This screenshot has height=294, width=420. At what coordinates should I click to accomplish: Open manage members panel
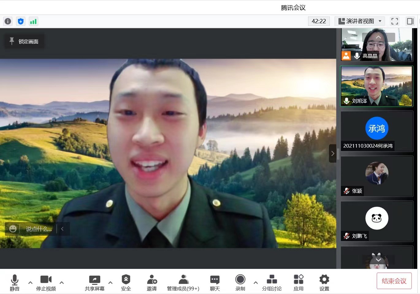click(x=183, y=282)
